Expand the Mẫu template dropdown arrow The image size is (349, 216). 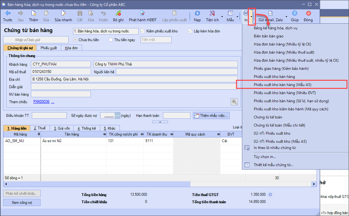click(x=237, y=17)
